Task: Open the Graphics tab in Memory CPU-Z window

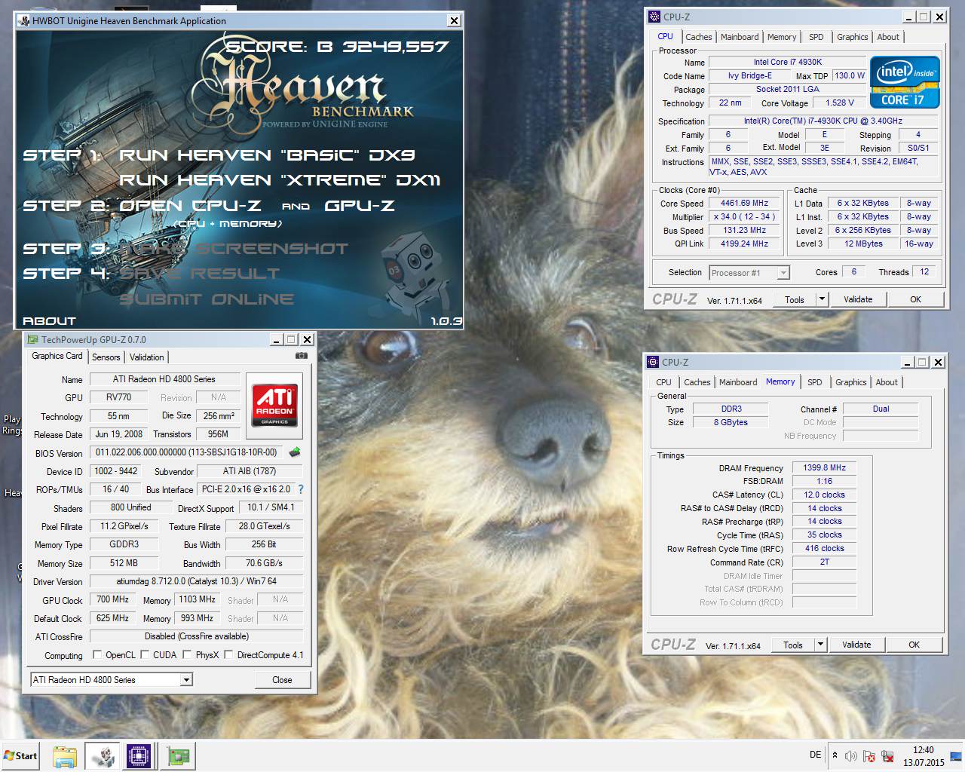Action: tap(851, 382)
